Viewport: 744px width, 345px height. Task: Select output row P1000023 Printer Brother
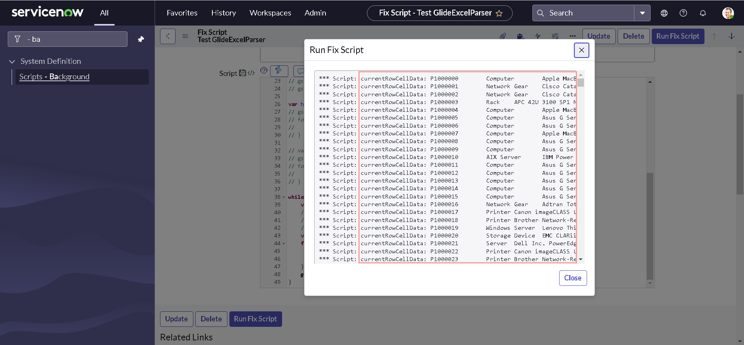click(x=447, y=259)
